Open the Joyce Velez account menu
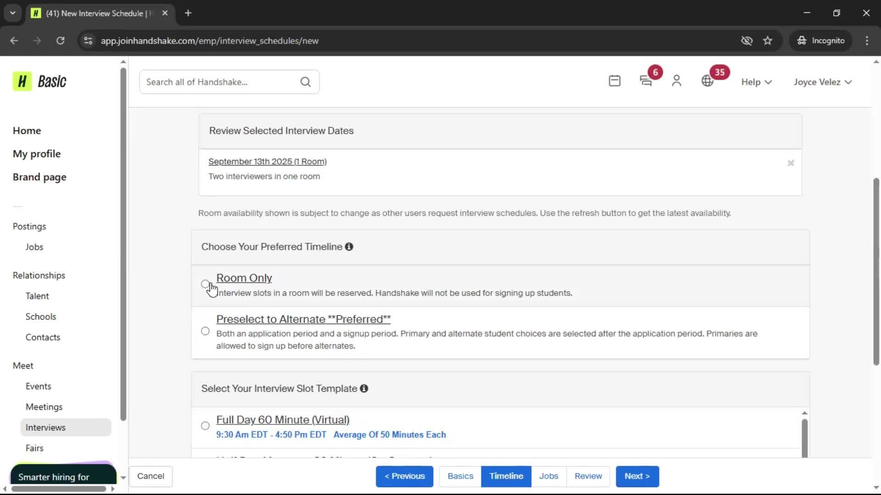This screenshot has height=495, width=881. point(823,82)
